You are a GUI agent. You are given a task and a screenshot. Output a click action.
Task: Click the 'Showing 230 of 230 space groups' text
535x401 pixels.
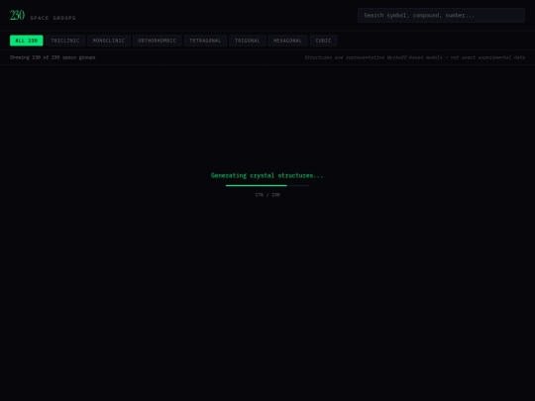click(x=53, y=57)
